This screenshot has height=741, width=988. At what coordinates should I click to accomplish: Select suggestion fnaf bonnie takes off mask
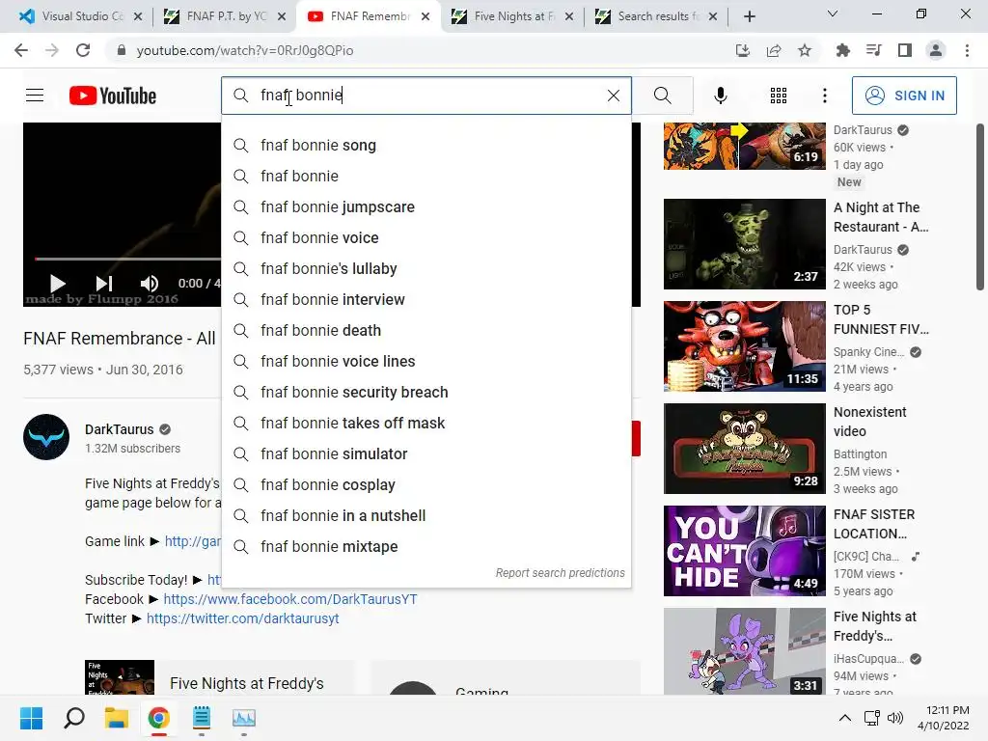click(425, 423)
